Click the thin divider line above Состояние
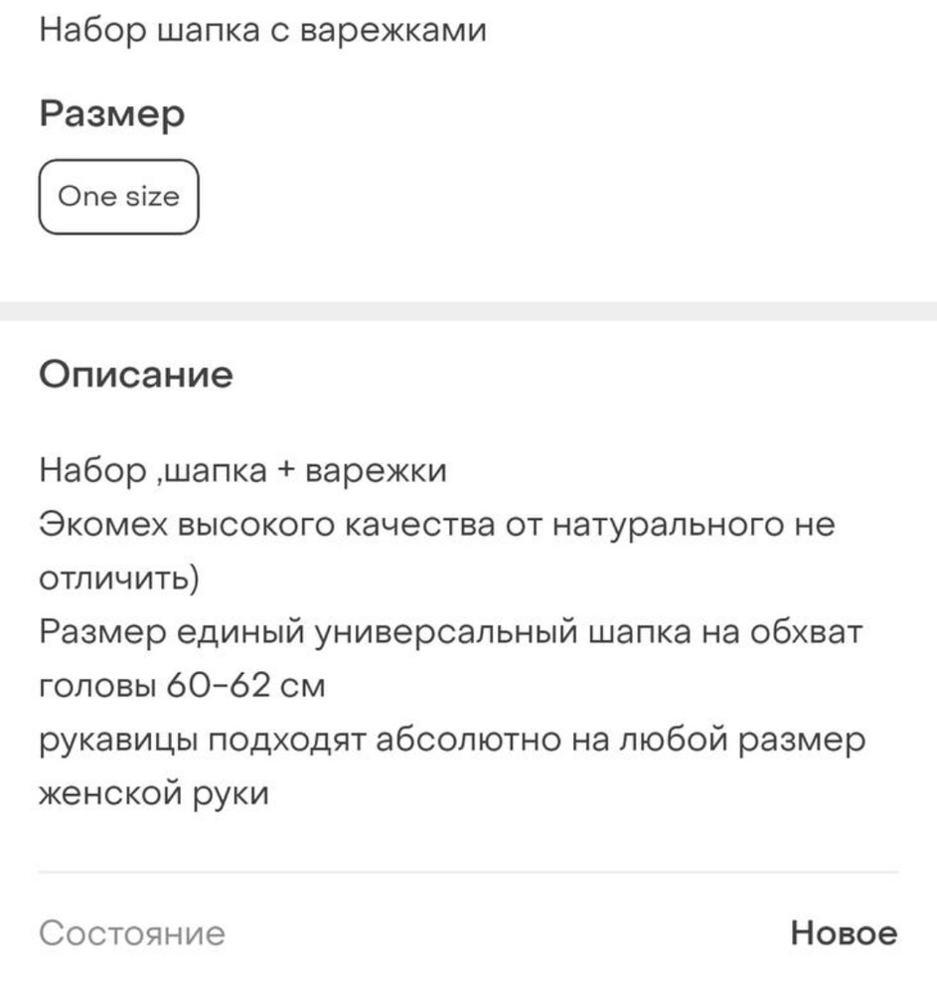Viewport: 937px width, 994px height. click(468, 872)
